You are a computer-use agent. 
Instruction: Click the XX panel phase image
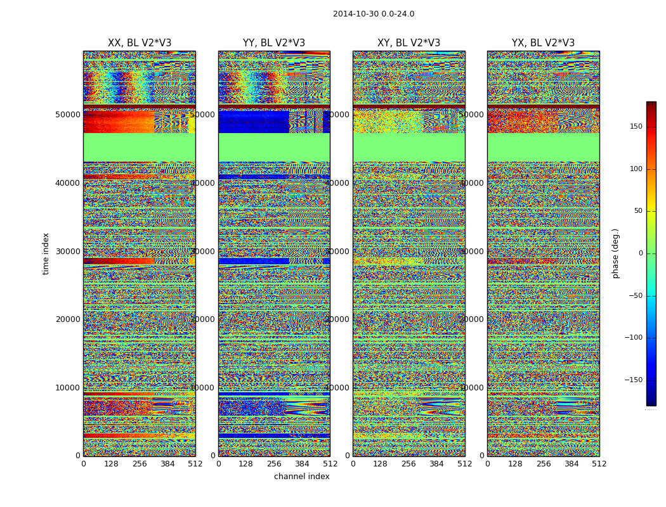tap(140, 253)
